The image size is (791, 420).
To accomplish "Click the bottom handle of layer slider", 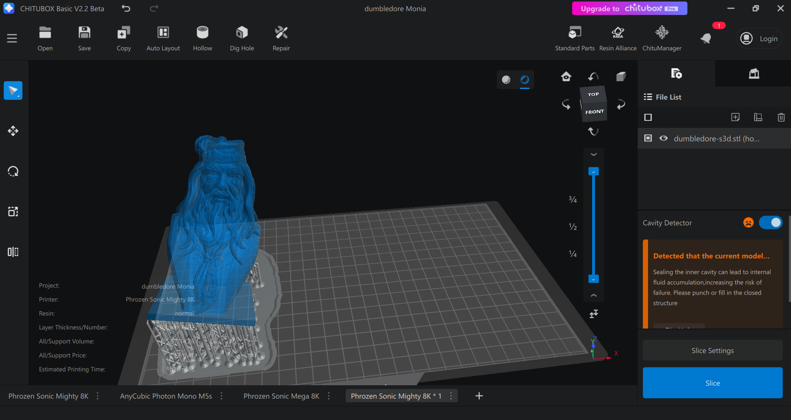I will [x=594, y=279].
